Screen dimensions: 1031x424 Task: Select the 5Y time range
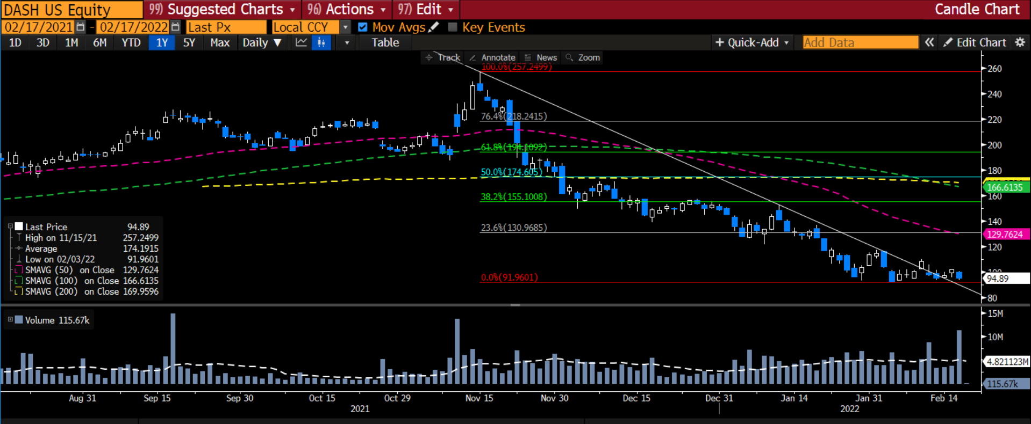[189, 42]
